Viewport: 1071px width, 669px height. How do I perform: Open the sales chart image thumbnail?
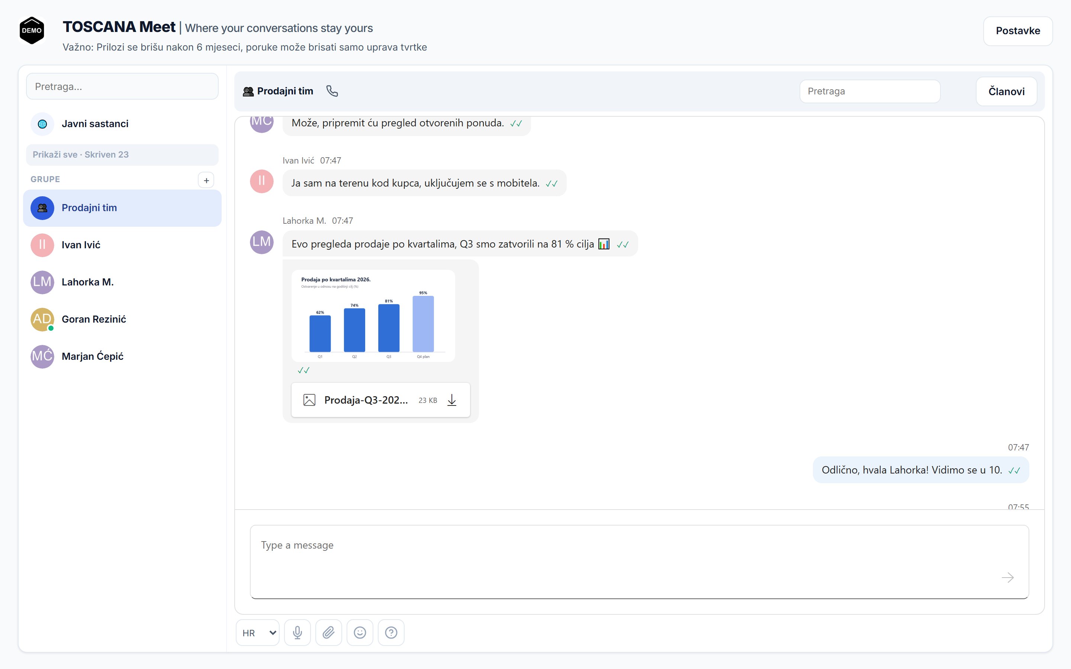[373, 316]
